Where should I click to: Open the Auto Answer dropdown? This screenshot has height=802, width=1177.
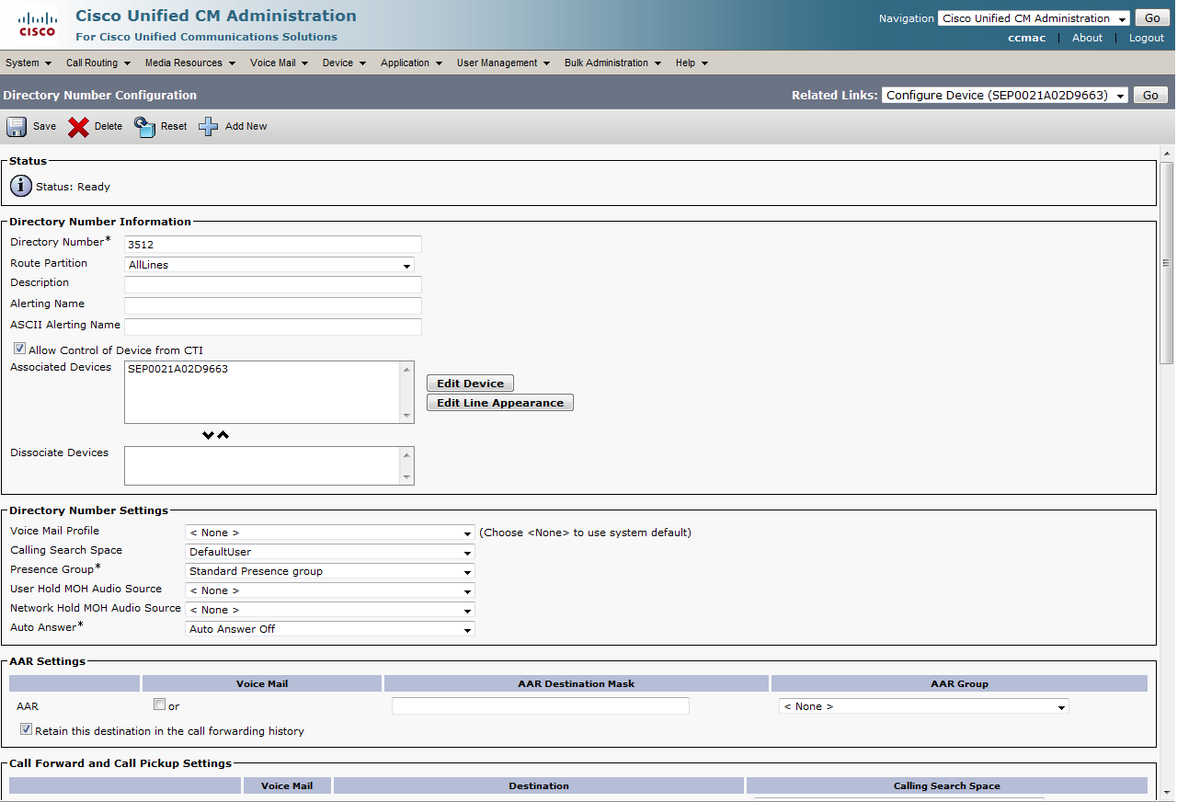[x=329, y=629]
